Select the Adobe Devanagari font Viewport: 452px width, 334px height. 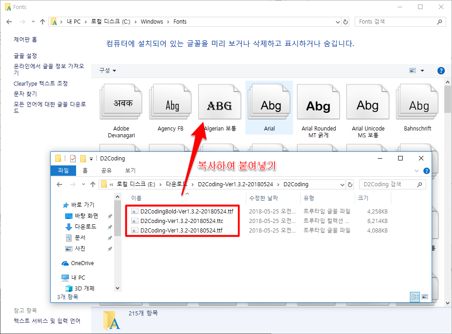click(x=121, y=111)
